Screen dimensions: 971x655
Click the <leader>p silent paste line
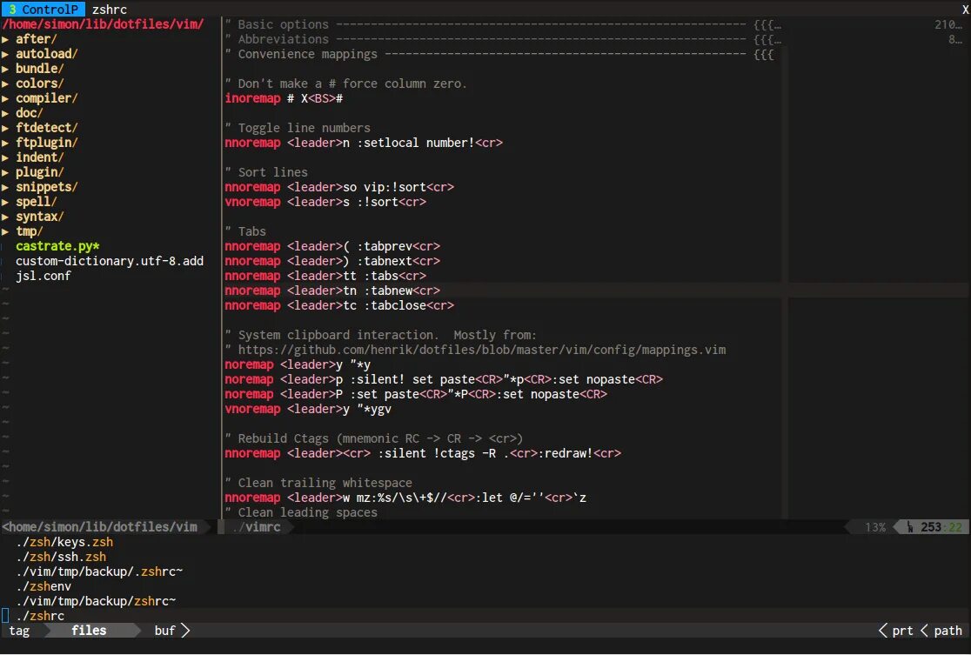pos(444,379)
